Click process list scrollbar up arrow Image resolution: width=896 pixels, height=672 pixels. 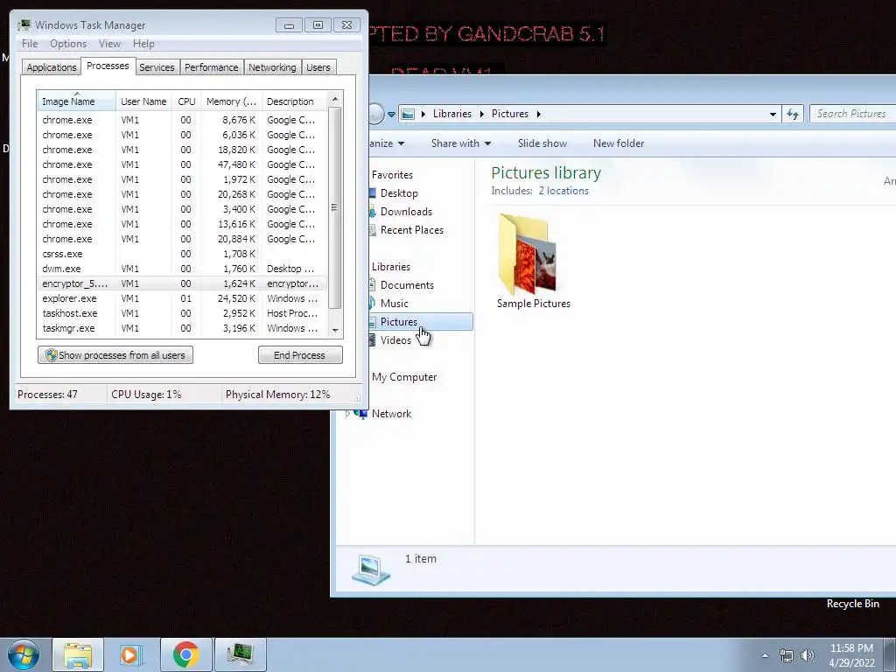point(335,99)
